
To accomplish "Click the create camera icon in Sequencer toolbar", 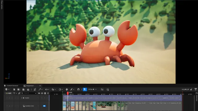I will pyautogui.click(x=24, y=89).
